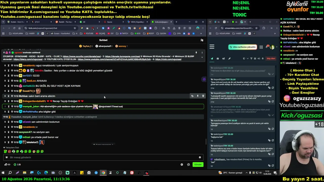Open the oyunfor.com donate link

82,56
